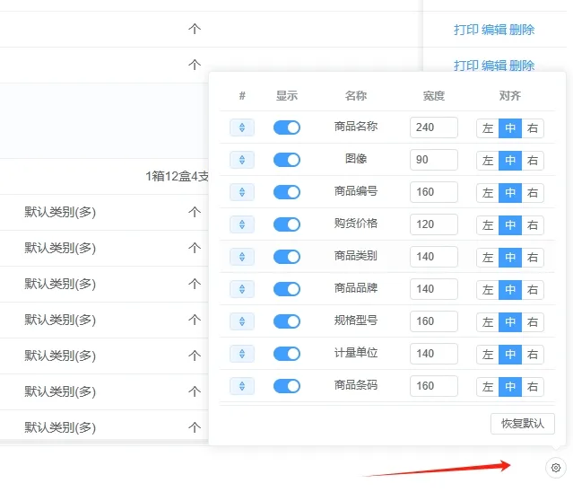Click the width field for 商品类别
Screen dimensions: 573x492
pos(434,257)
